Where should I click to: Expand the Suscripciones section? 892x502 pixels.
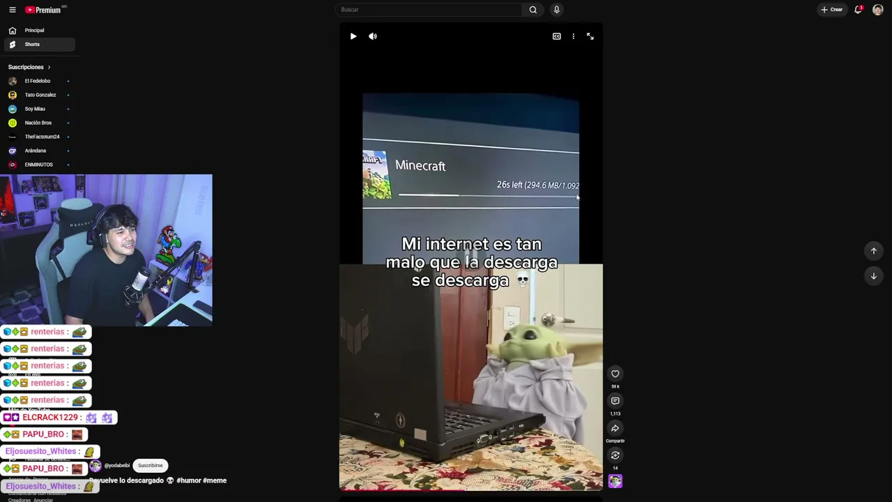pyautogui.click(x=29, y=67)
